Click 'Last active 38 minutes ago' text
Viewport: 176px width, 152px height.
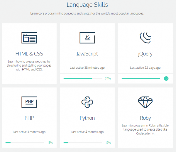(87, 68)
